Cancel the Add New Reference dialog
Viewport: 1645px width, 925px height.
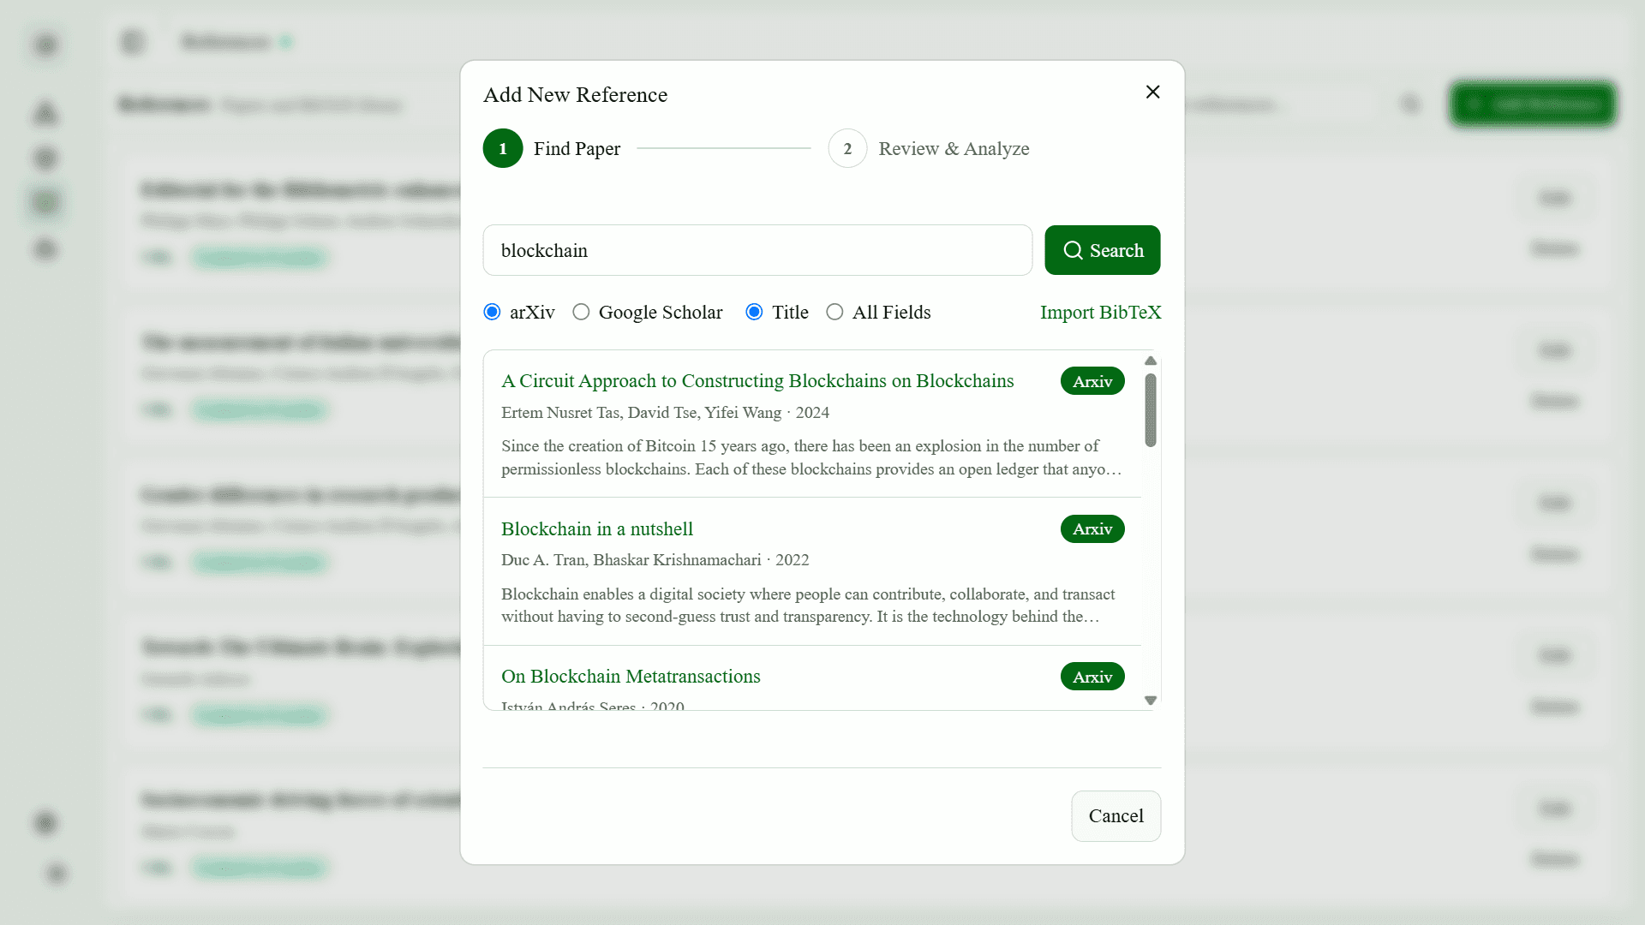(x=1116, y=815)
